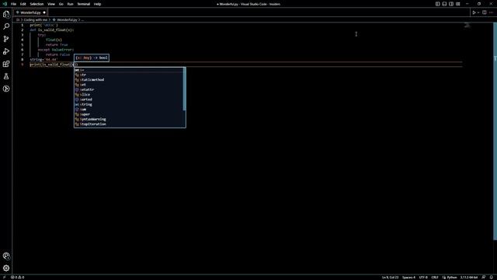This screenshot has width=497, height=280.
Task: Open the Source Control view
Action: [x=6, y=39]
